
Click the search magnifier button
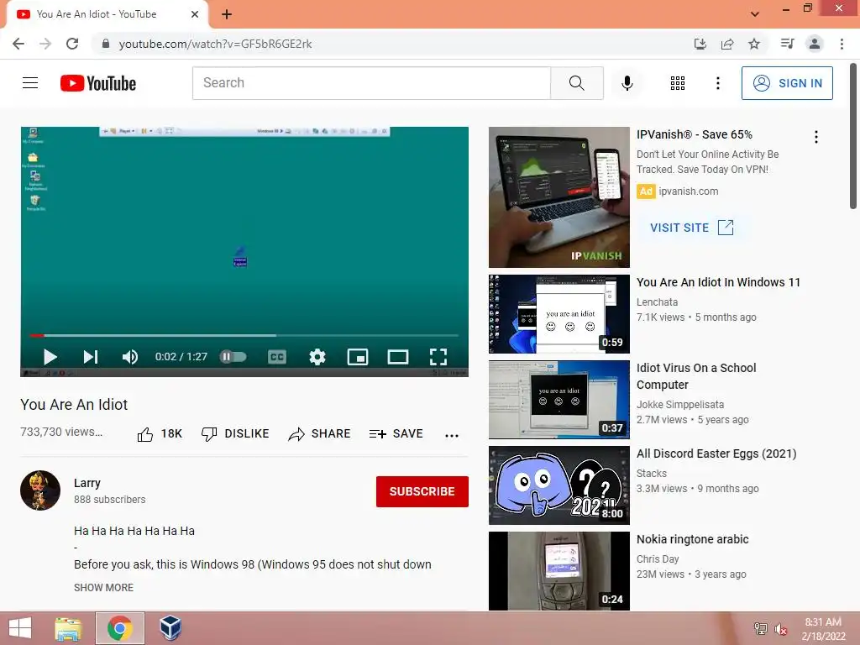[x=576, y=83]
